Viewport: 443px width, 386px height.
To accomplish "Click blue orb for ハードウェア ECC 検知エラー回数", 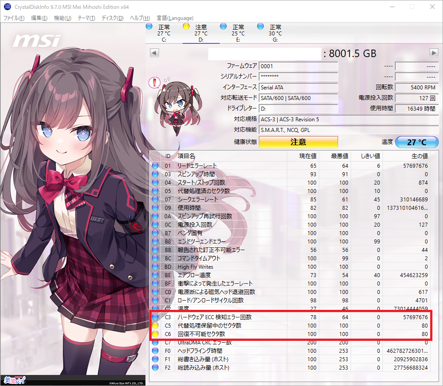I will click(x=155, y=317).
